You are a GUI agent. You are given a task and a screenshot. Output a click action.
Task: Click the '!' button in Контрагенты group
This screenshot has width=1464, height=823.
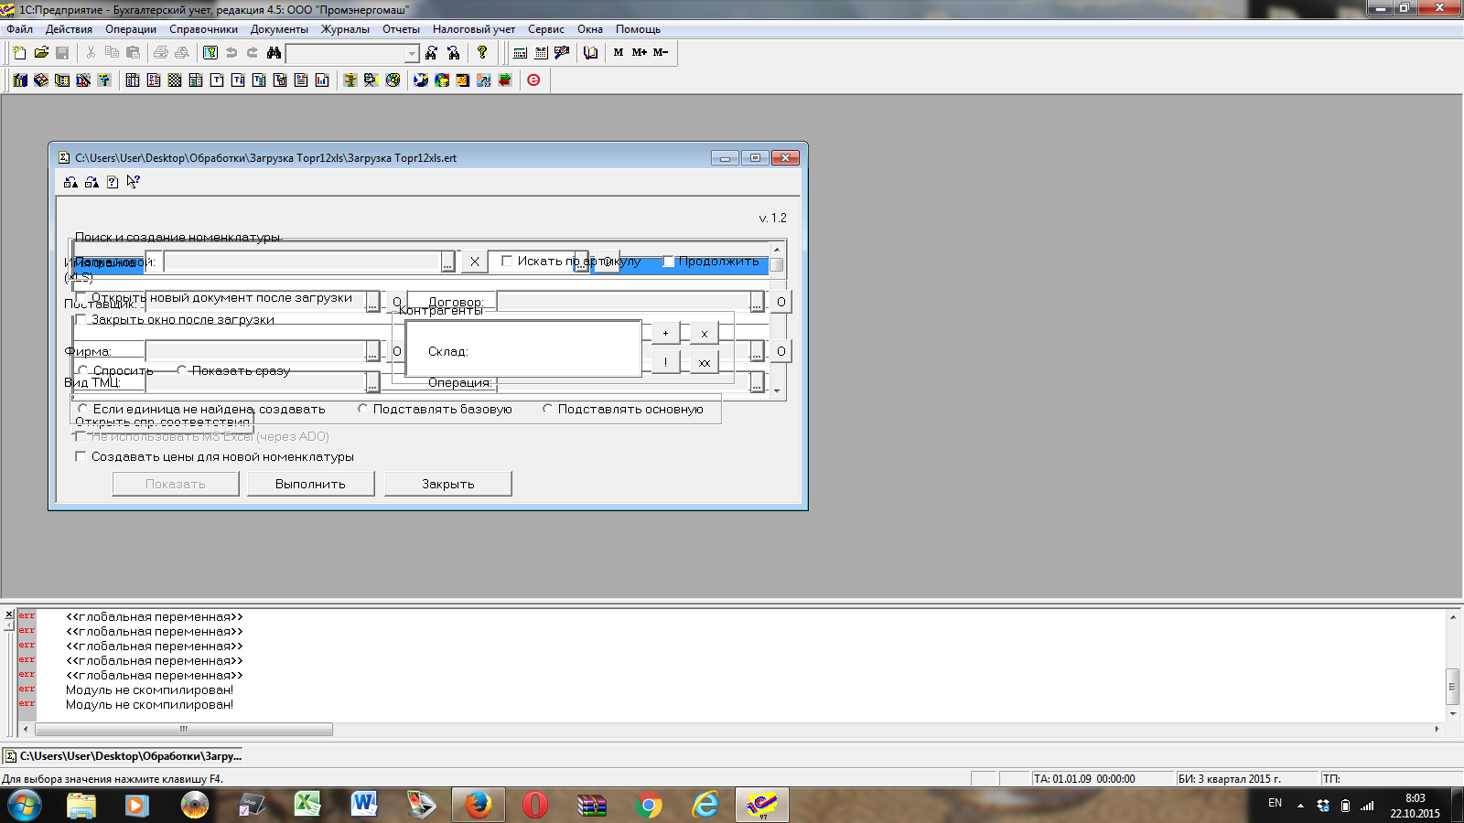665,362
